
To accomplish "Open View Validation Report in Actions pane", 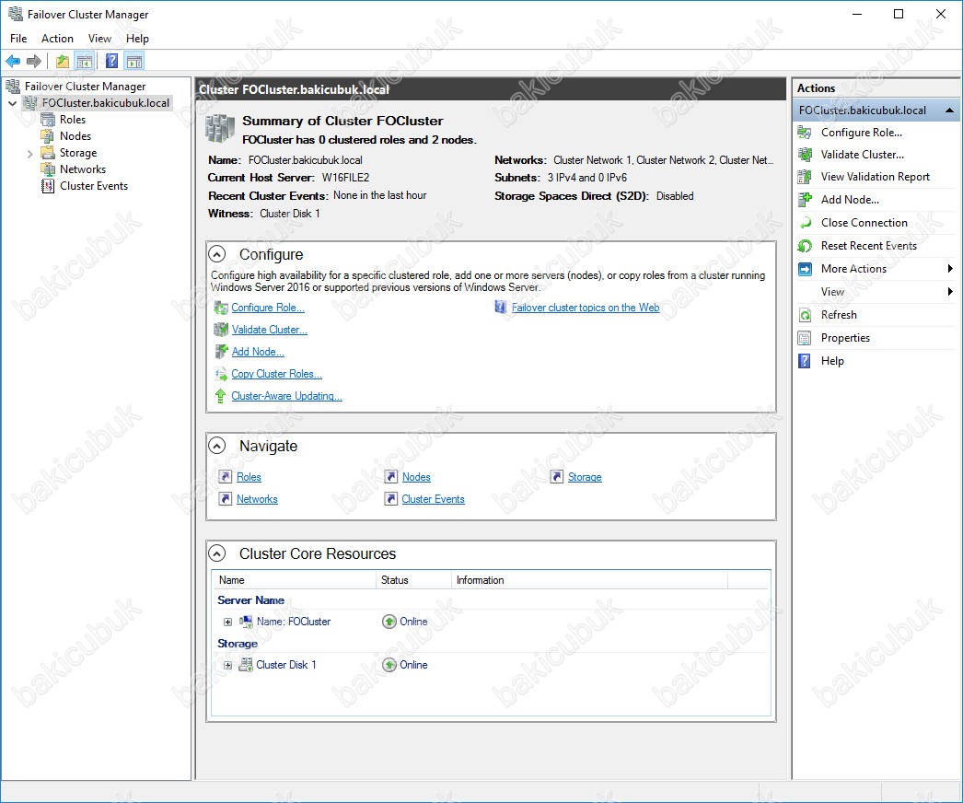I will (x=876, y=176).
